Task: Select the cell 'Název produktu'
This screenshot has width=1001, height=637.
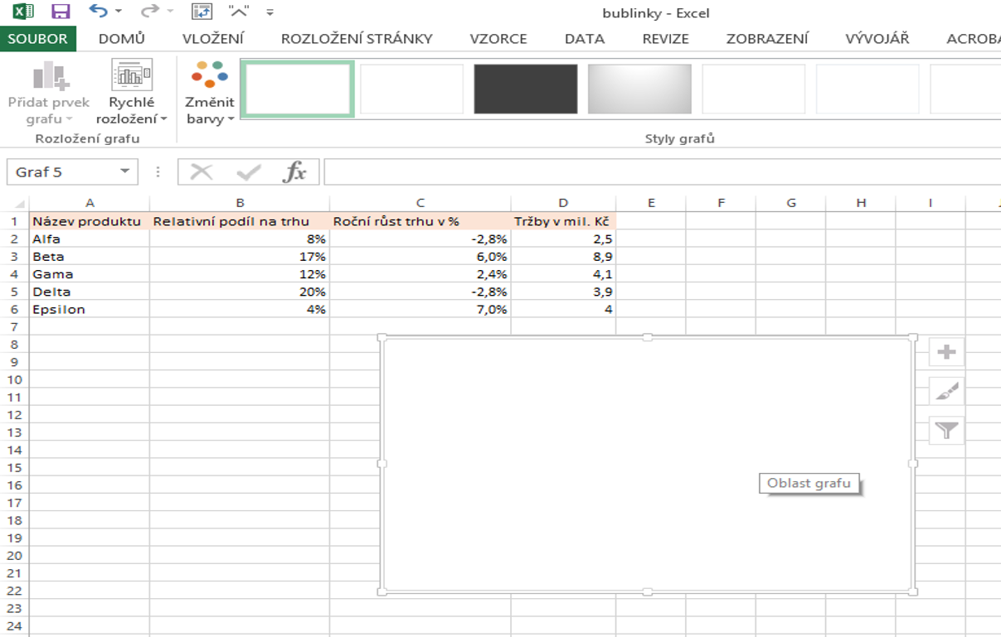Action: tap(90, 221)
